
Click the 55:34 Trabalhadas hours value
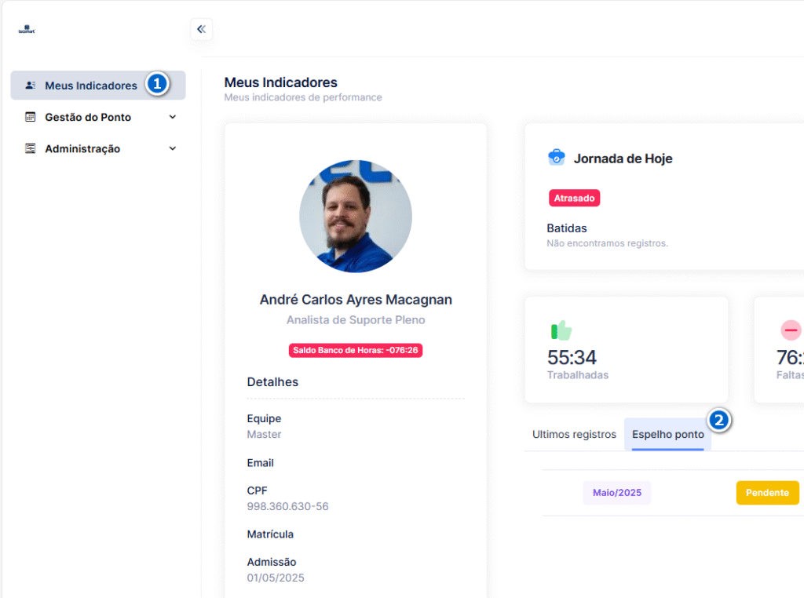tap(572, 357)
